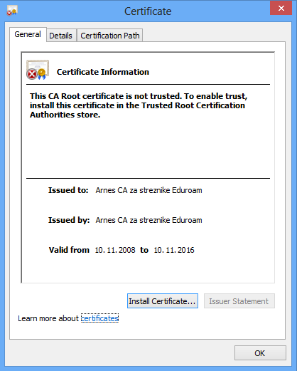297x371 pixels.
Task: Click the Issued by label
Action: click(x=69, y=220)
